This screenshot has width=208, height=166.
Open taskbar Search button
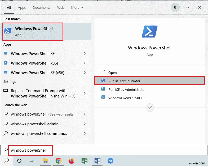tap(7, 161)
